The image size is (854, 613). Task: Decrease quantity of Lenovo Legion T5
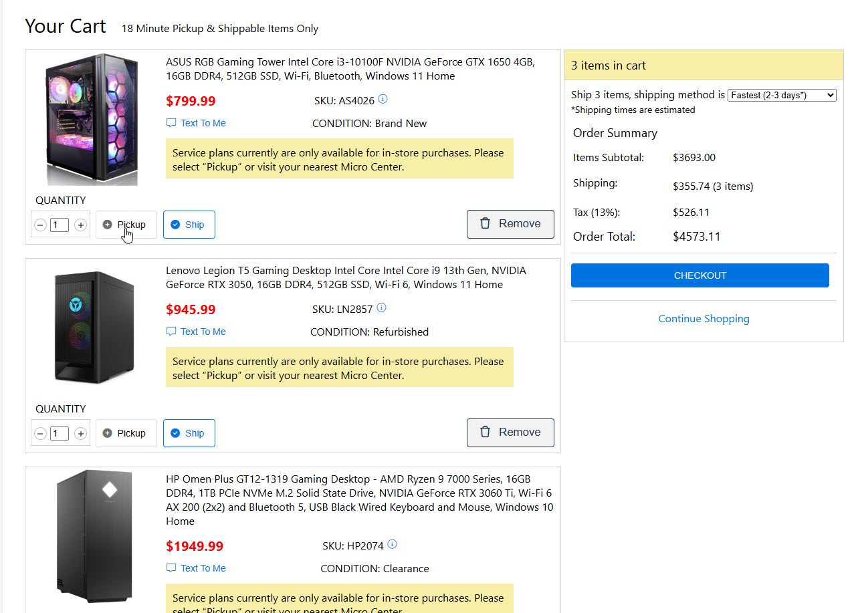point(40,434)
